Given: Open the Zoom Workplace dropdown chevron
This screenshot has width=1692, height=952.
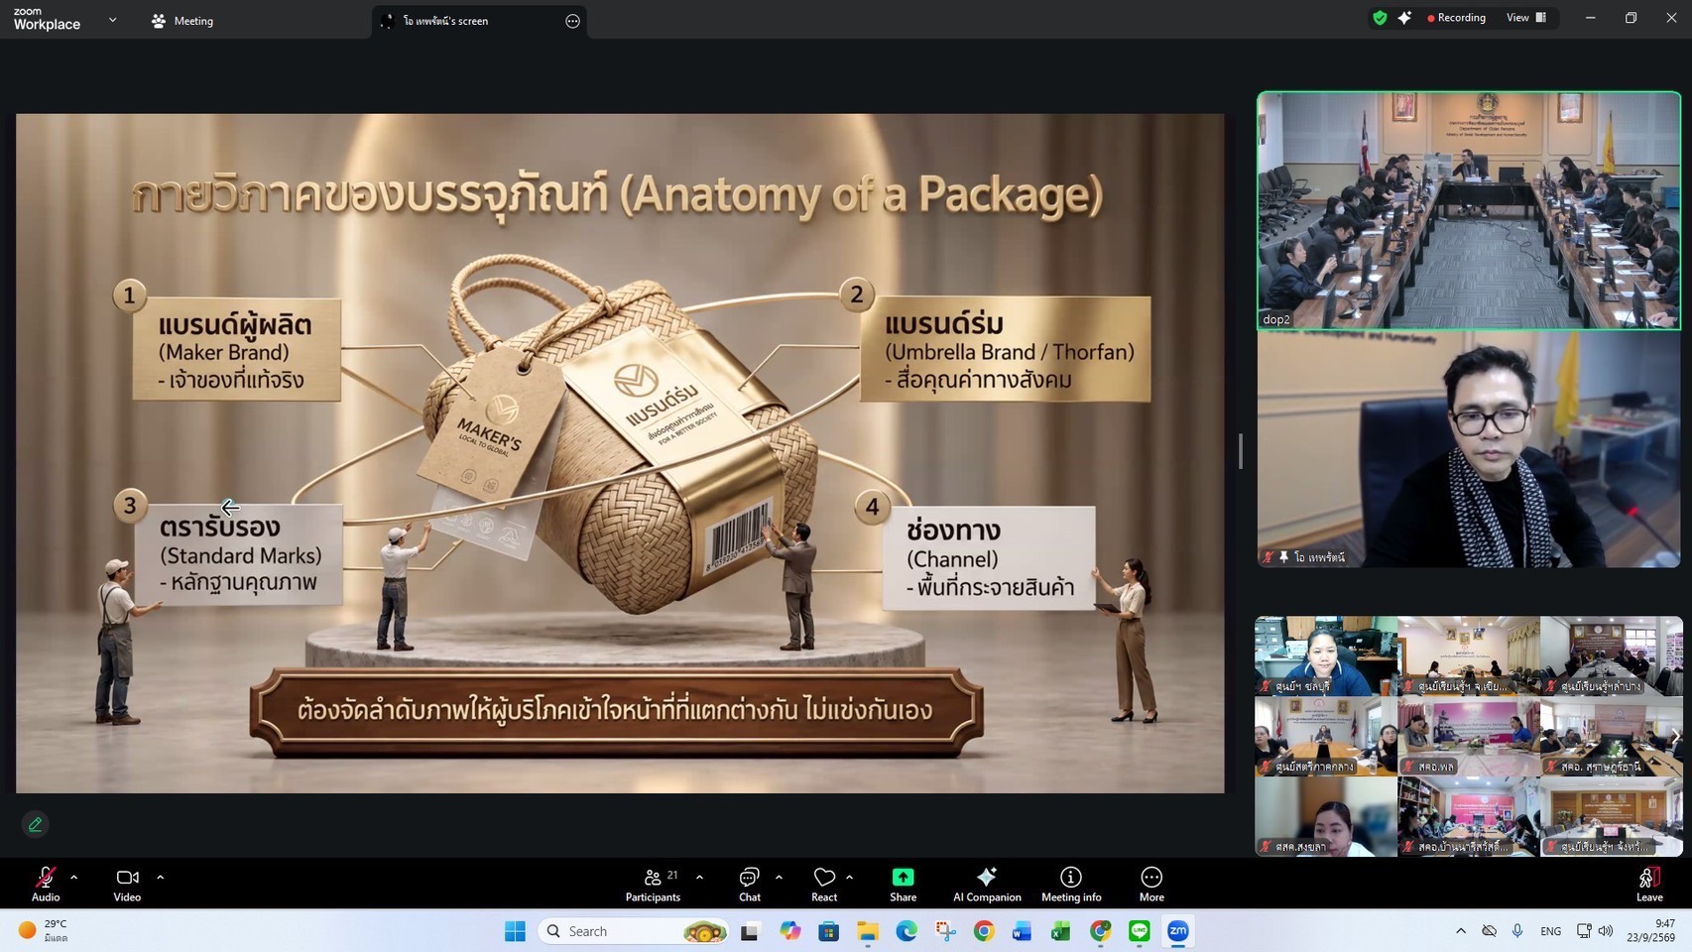Looking at the screenshot, I should (112, 20).
